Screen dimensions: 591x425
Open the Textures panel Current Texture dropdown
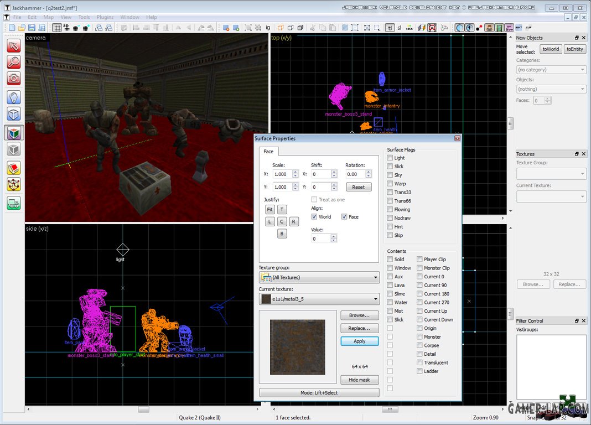coord(551,196)
